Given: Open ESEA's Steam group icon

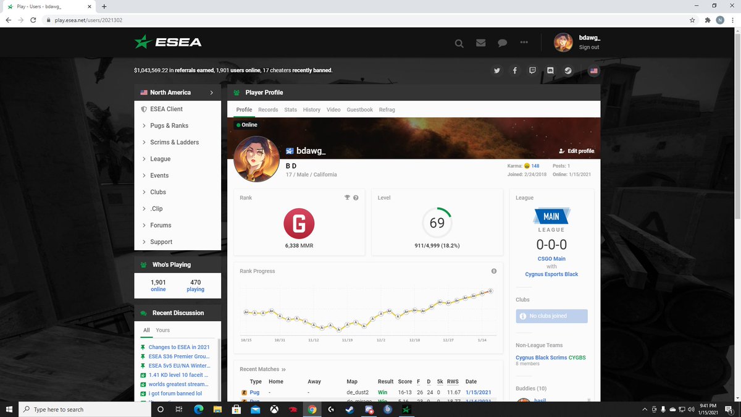Looking at the screenshot, I should pyautogui.click(x=567, y=70).
